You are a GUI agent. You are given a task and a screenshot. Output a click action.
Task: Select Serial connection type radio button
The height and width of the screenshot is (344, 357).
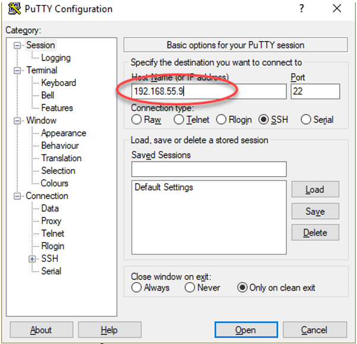[306, 120]
